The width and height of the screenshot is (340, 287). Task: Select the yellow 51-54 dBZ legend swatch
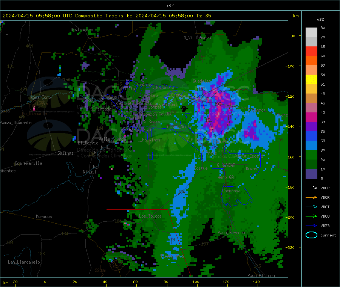point(311,80)
